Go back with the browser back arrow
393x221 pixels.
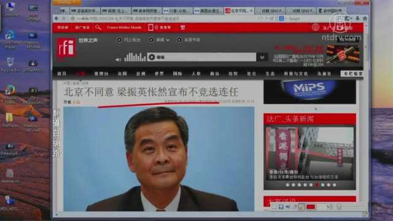coord(56,18)
